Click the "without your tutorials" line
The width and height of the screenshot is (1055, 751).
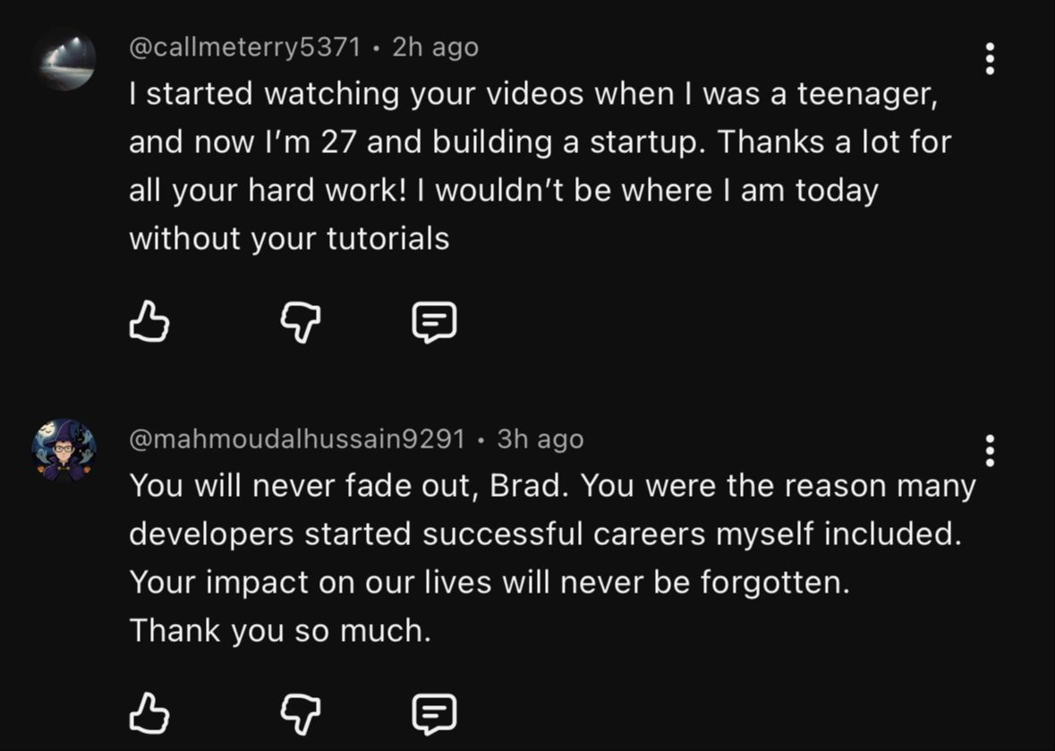click(x=288, y=239)
